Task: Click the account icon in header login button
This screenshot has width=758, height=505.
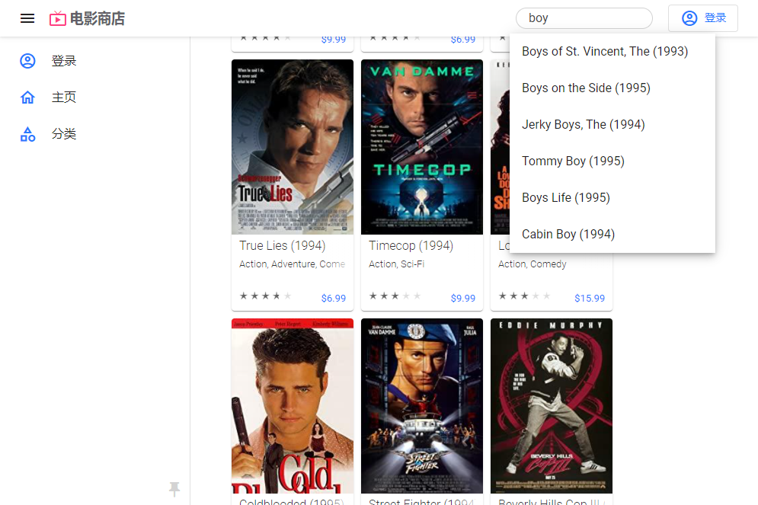Action: coord(689,18)
